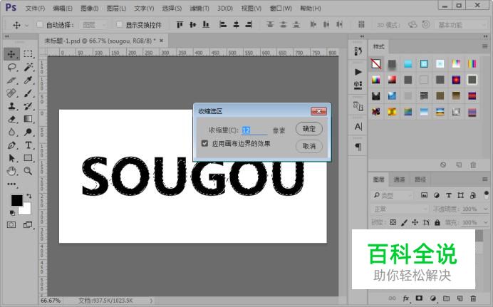Select the Crop tool
Viewport: 493px width, 307px height.
pos(11,80)
